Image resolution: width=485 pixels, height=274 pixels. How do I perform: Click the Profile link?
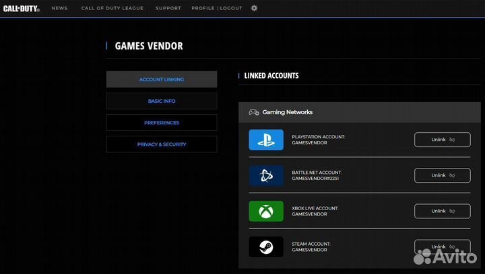pyautogui.click(x=203, y=9)
